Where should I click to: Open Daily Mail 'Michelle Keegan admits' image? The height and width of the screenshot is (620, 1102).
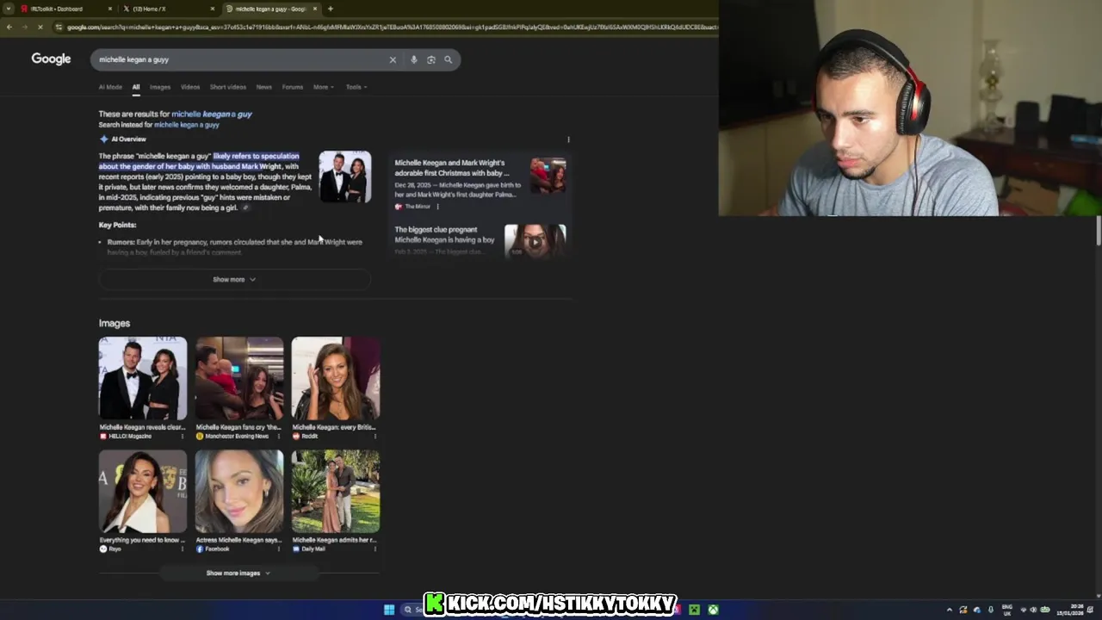[x=336, y=492]
